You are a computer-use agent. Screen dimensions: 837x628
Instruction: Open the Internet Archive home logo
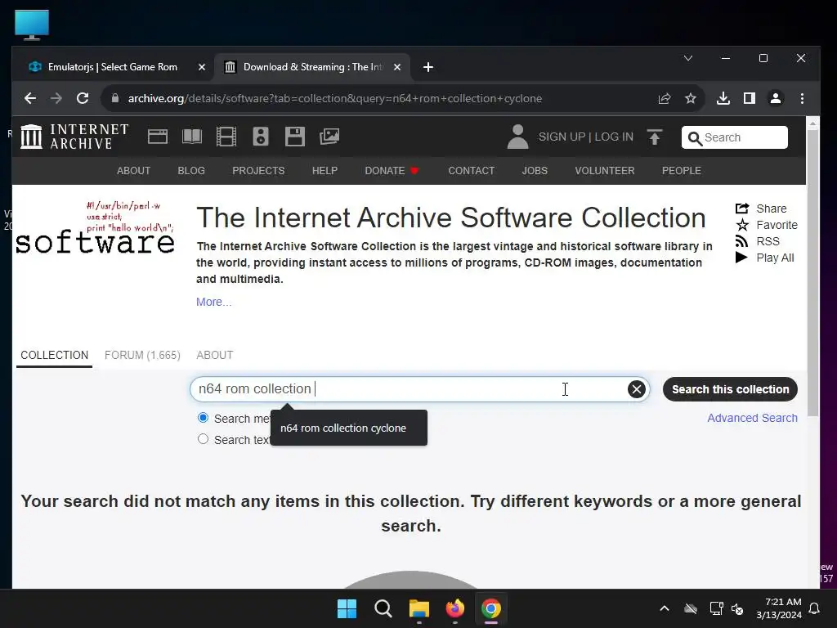pyautogui.click(x=74, y=137)
